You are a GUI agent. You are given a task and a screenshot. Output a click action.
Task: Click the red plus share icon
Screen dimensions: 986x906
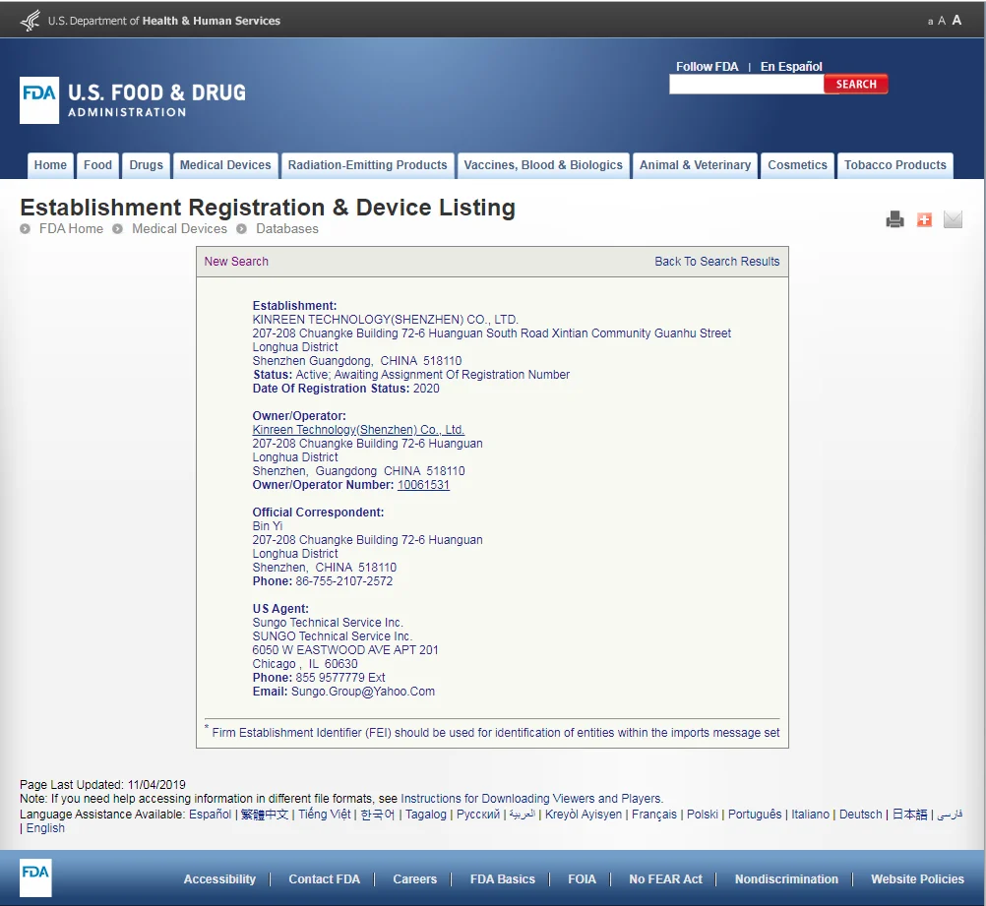coord(924,220)
